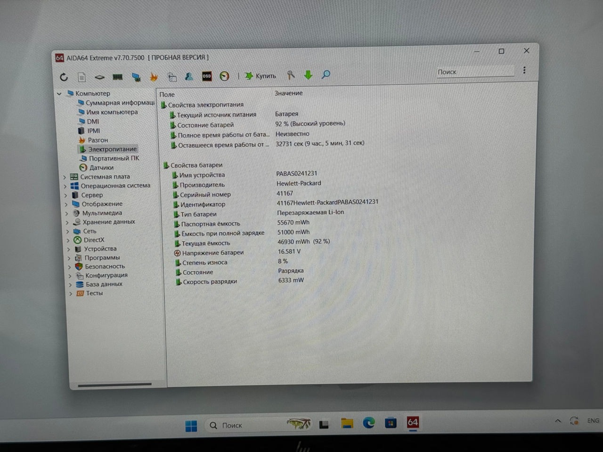
Task: Select Электропитание in the tree
Action: point(108,149)
